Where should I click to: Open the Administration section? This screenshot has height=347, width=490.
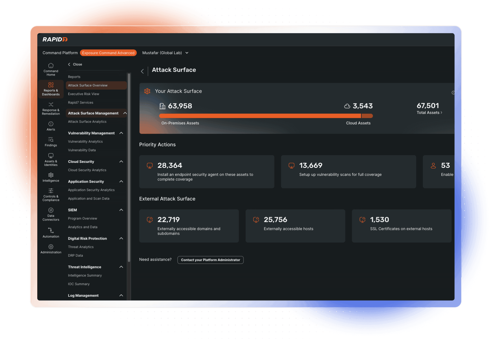[x=51, y=249]
